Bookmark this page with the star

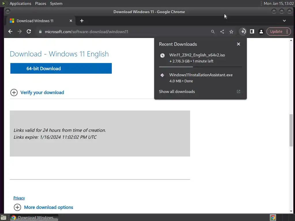231,32
